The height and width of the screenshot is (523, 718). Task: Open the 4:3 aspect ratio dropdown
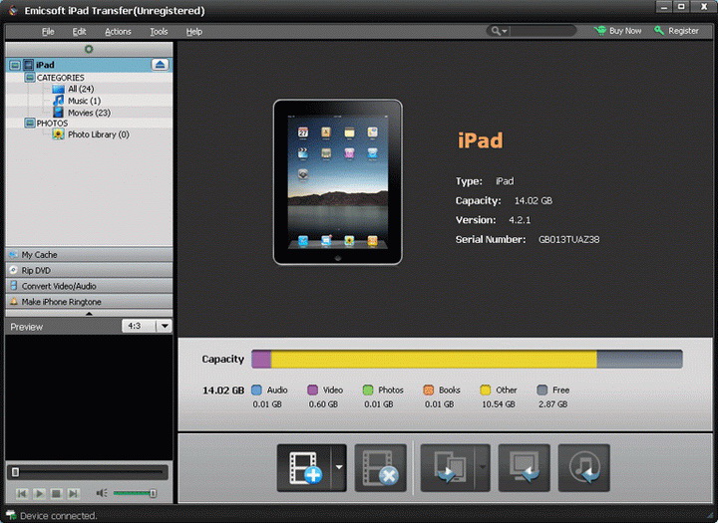click(165, 326)
